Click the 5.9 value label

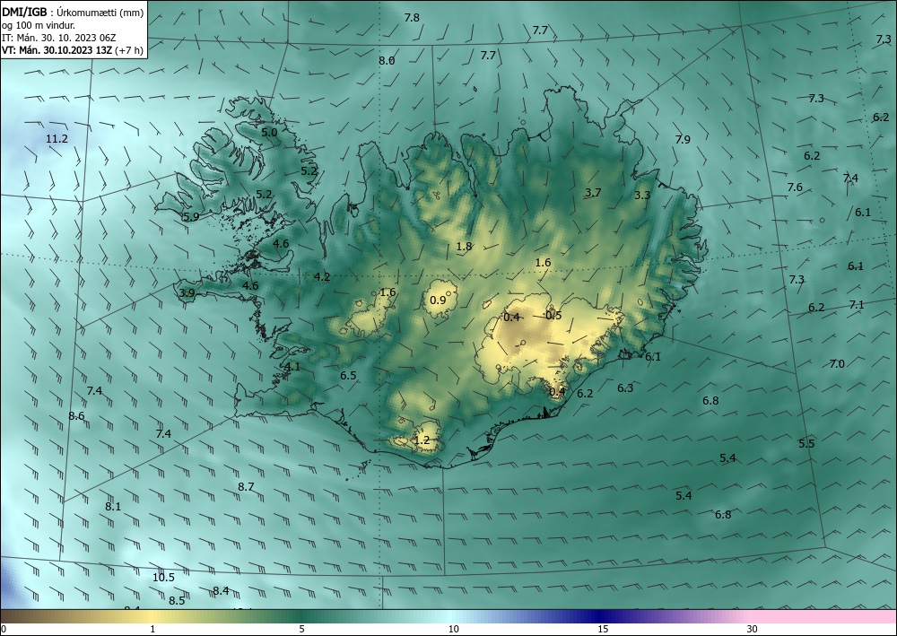click(x=191, y=217)
